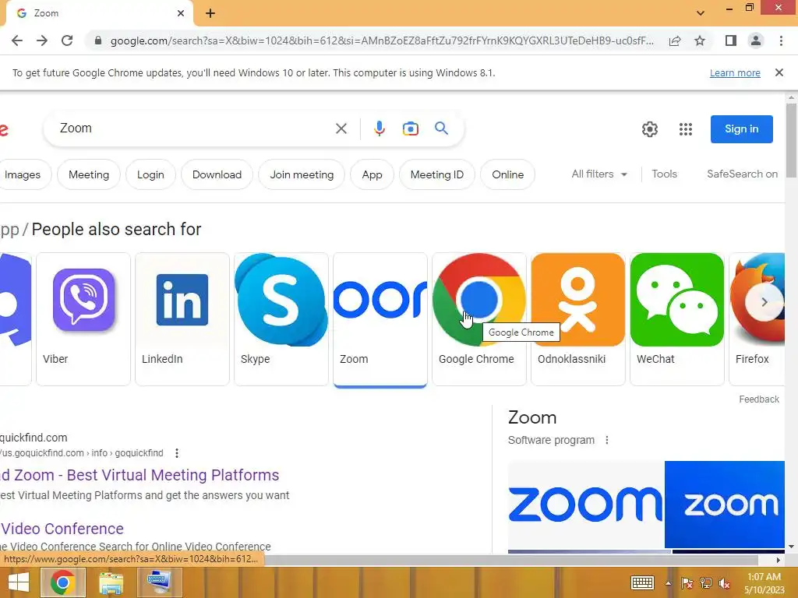This screenshot has width=798, height=598.
Task: Show next apps in carousel
Action: tap(764, 302)
